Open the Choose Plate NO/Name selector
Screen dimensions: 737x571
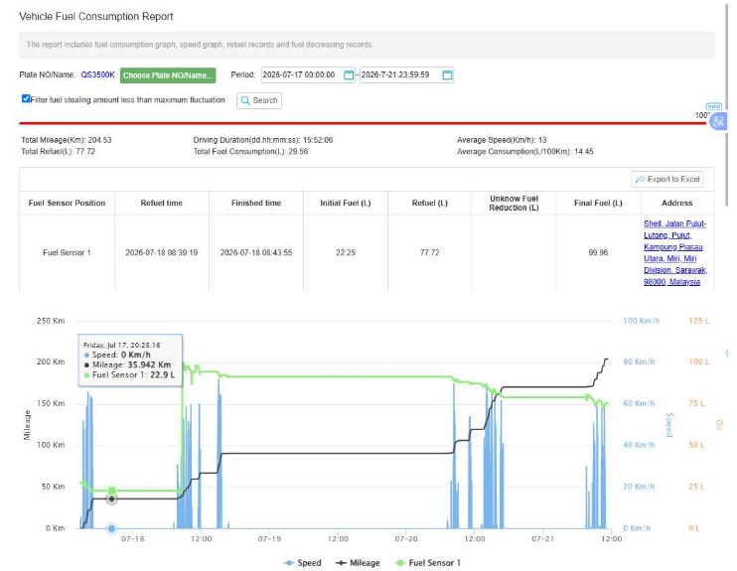(168, 75)
